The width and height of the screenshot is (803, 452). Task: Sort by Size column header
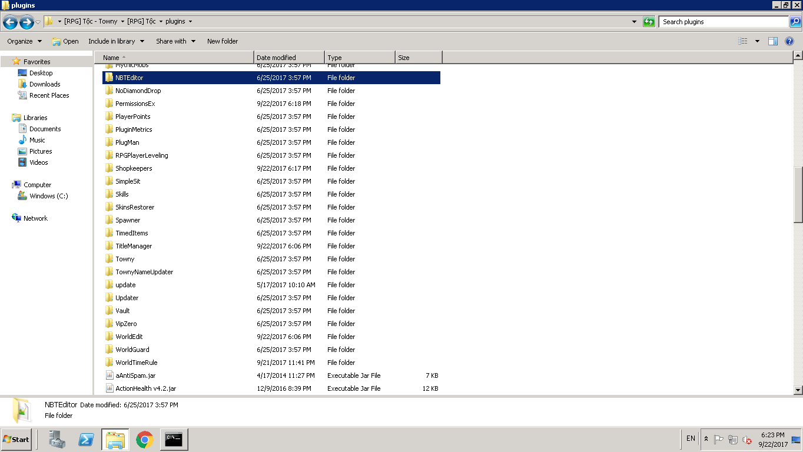(x=419, y=58)
